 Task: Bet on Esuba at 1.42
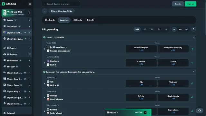pos(173,63)
